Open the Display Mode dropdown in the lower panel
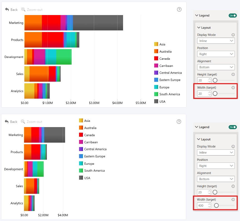 click(x=216, y=152)
